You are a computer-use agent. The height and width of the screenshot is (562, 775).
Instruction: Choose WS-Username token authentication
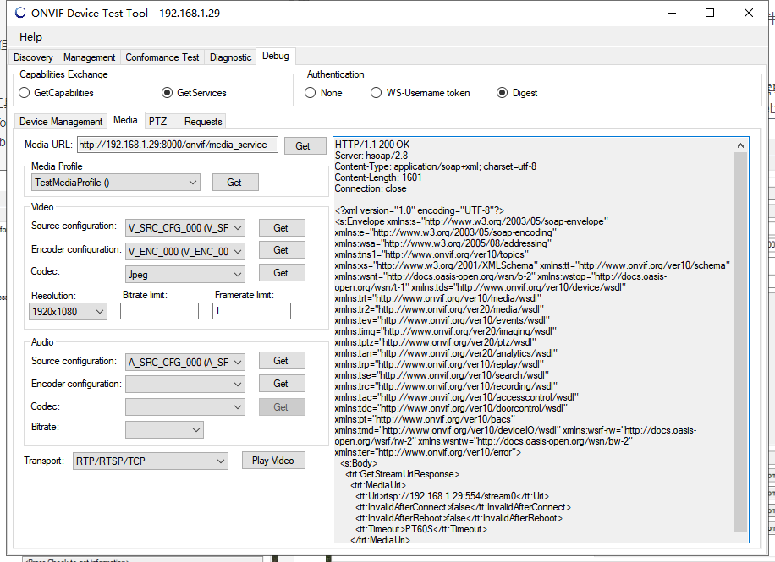(x=420, y=93)
